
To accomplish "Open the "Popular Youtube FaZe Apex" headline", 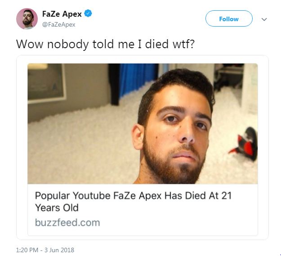I will click(x=133, y=201).
